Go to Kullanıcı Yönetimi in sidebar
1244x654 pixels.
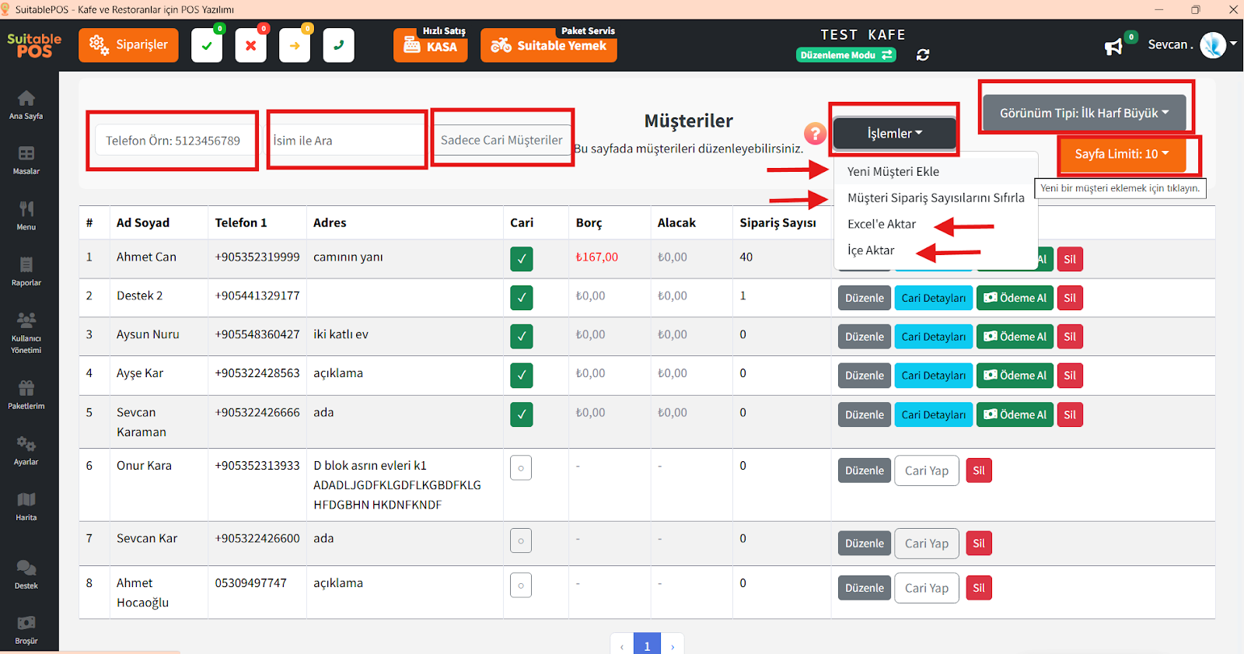26,331
